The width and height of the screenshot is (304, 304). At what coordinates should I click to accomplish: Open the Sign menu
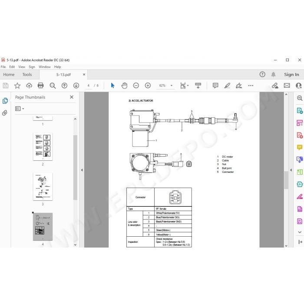tap(32, 67)
